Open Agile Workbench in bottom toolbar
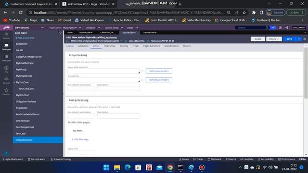 (x=13, y=159)
